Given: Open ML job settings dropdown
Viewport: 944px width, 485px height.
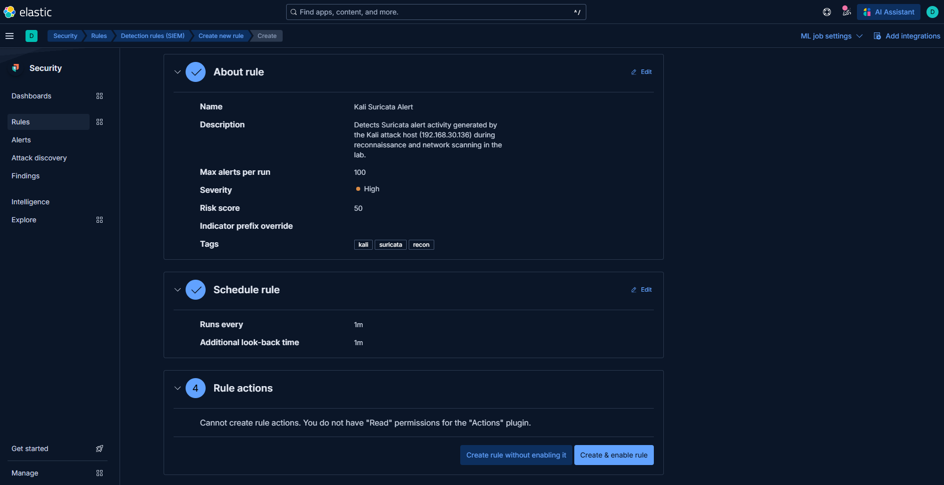Looking at the screenshot, I should (831, 36).
